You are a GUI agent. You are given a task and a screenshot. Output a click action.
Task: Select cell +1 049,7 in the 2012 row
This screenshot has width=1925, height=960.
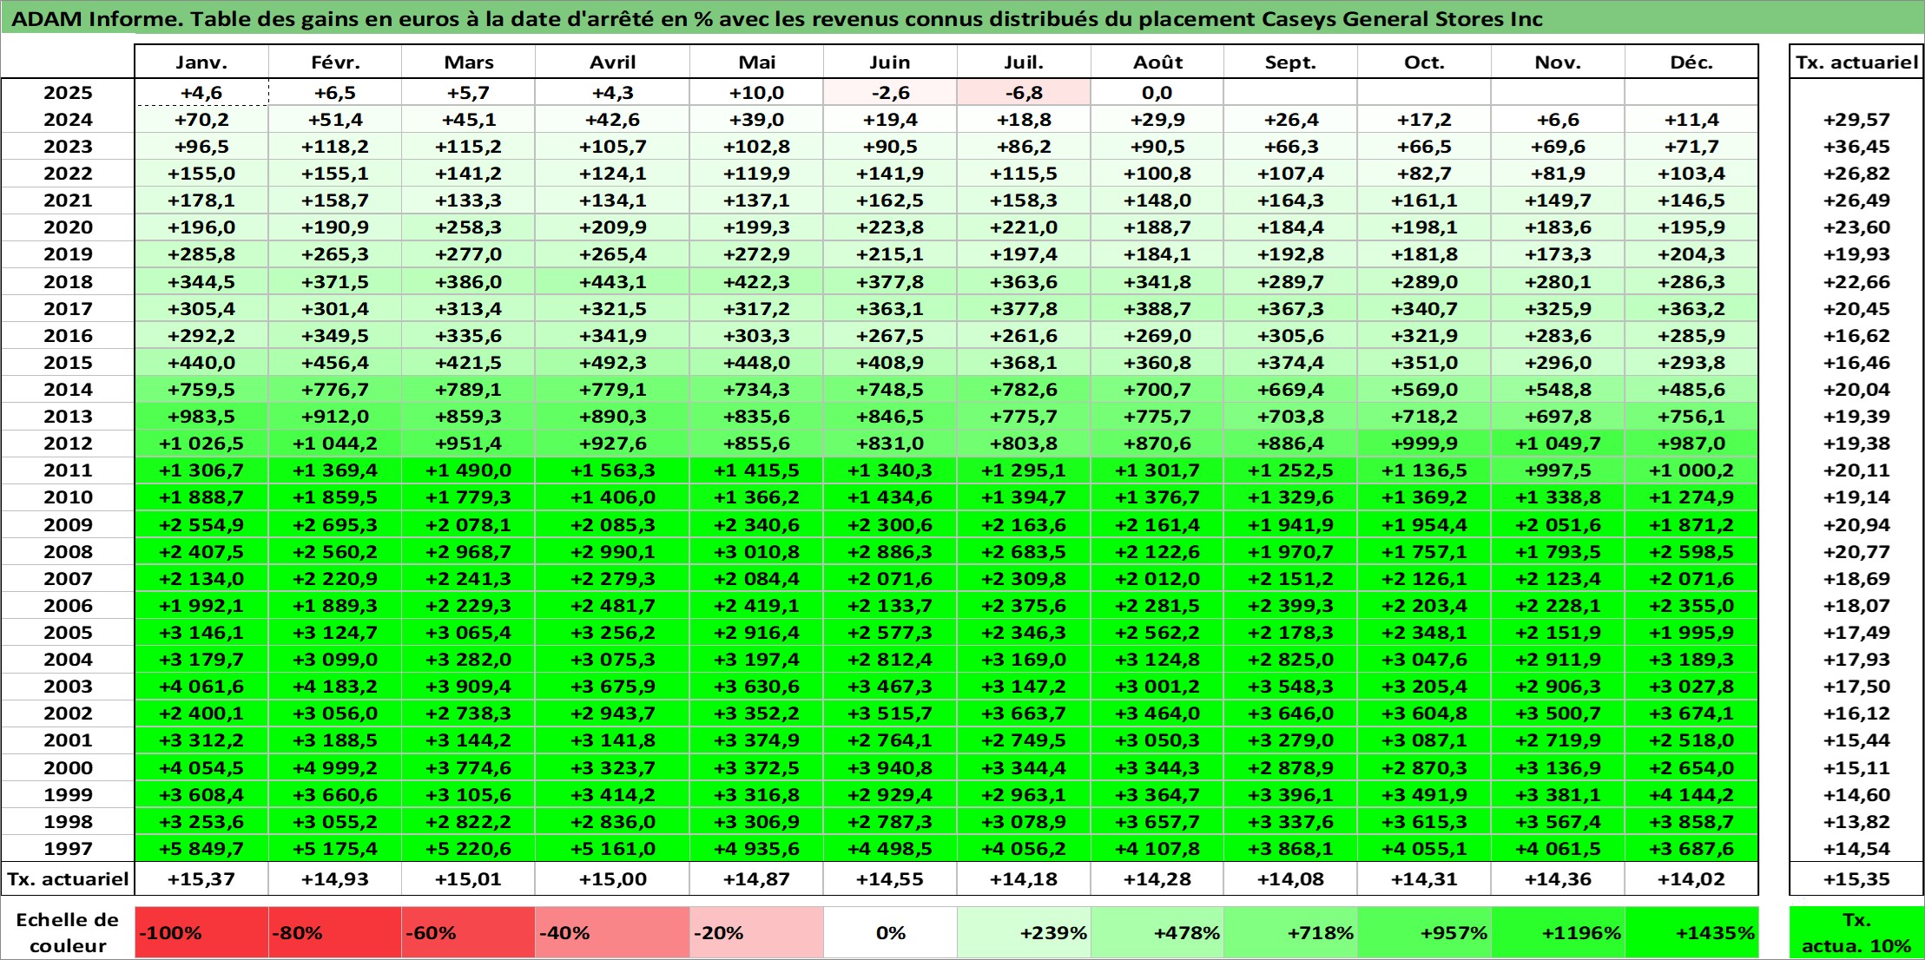pyautogui.click(x=1558, y=444)
